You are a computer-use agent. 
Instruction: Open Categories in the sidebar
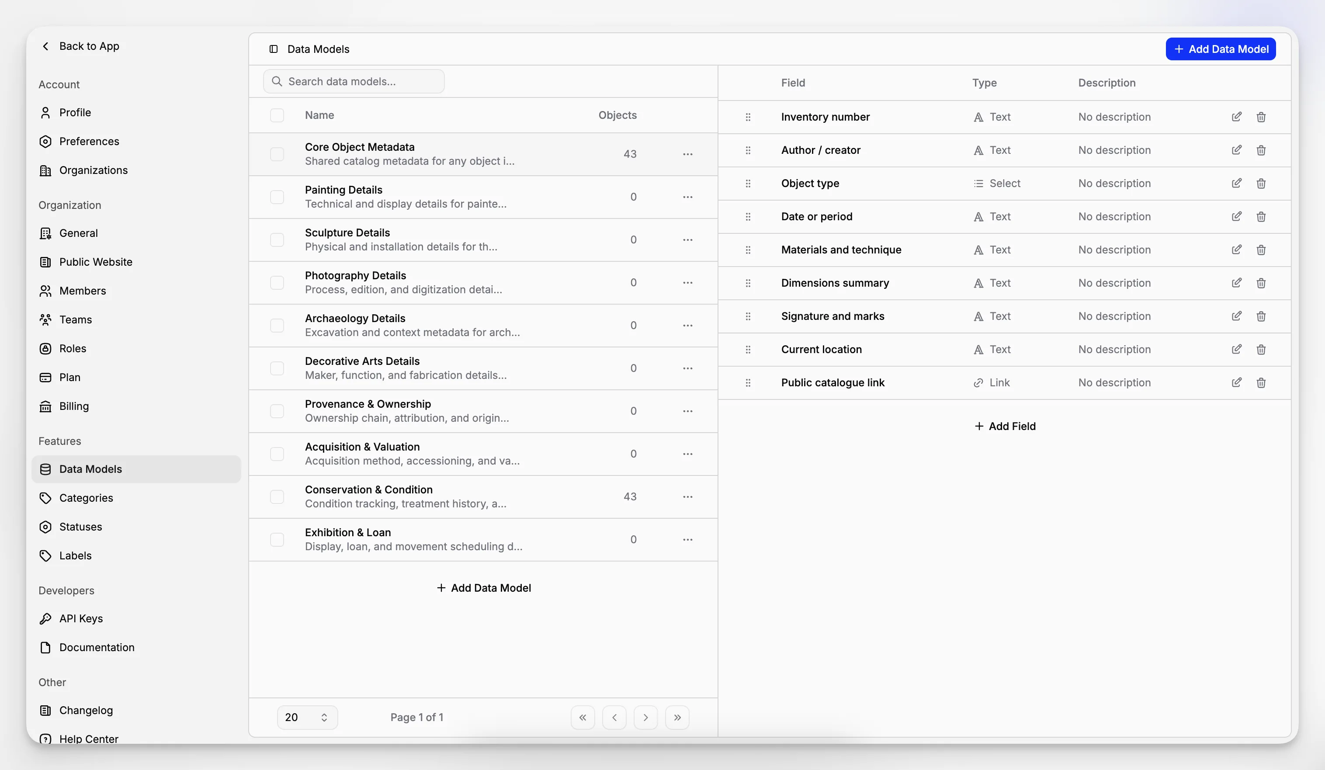[x=136, y=498]
